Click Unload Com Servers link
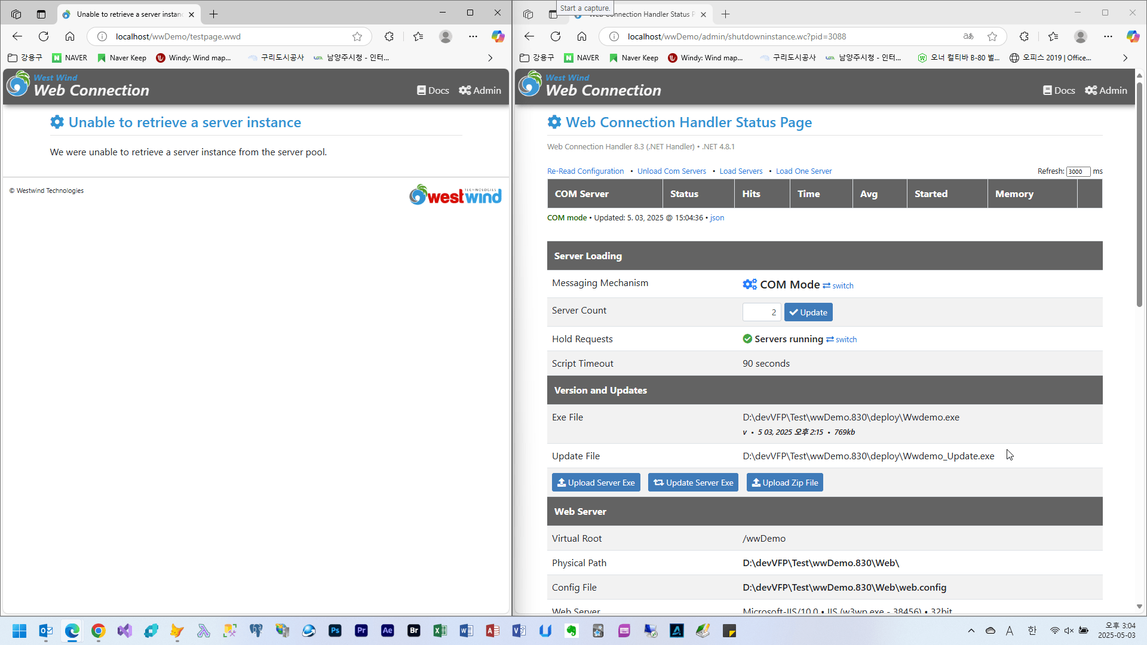Screen dimensions: 1147x645 pyautogui.click(x=671, y=171)
